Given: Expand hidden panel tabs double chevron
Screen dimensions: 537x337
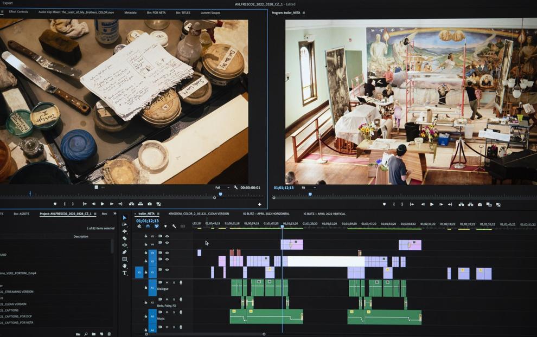Looking at the screenshot, I should coord(115,214).
